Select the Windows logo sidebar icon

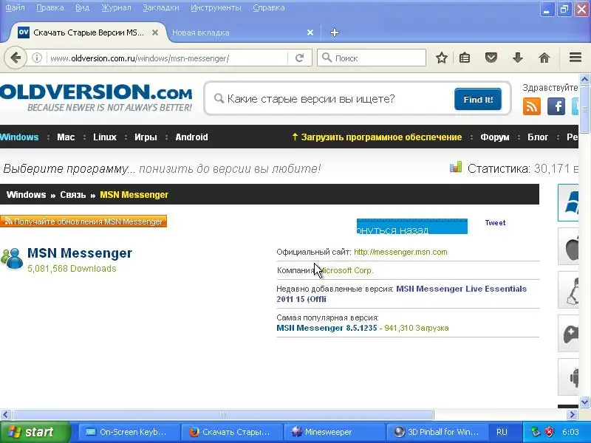568,202
